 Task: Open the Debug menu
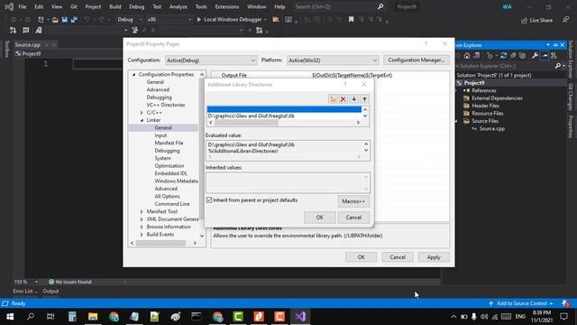[136, 6]
